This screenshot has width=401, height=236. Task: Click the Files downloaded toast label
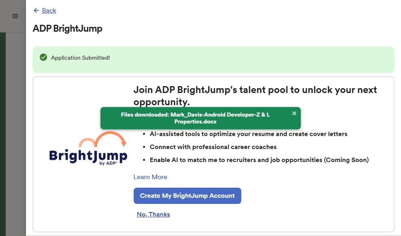click(145, 115)
